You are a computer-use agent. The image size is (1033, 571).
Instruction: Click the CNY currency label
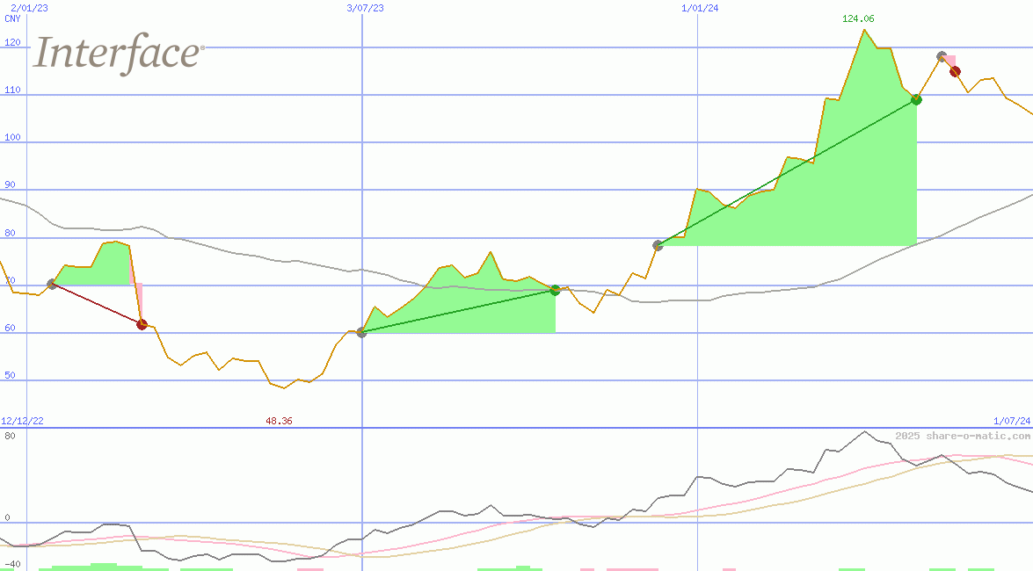coord(12,18)
